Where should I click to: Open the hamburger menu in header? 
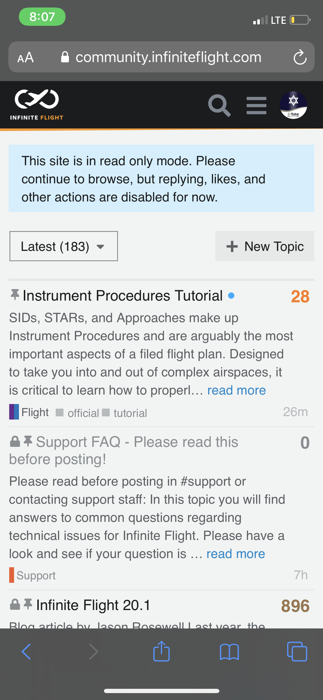click(256, 105)
